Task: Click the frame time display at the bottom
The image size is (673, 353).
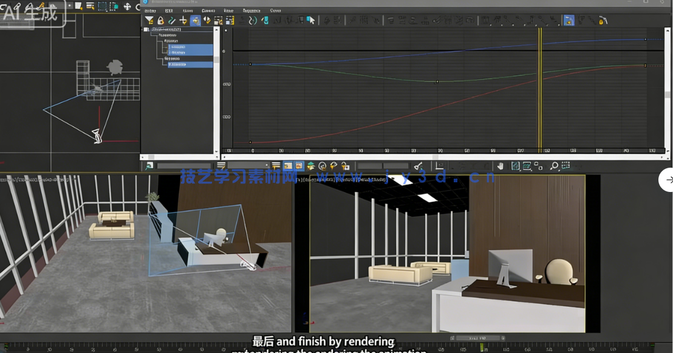Action: tap(477, 337)
